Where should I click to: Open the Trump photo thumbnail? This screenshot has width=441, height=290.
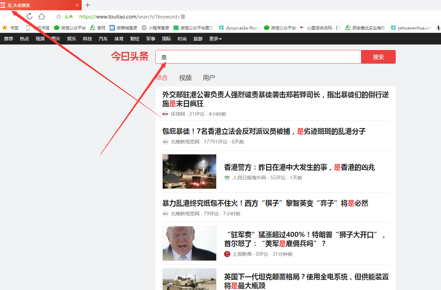pyautogui.click(x=189, y=243)
